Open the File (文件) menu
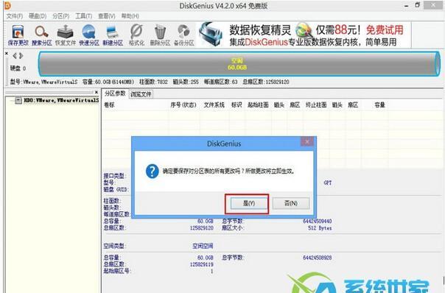This screenshot has width=445, height=293. [x=15, y=16]
